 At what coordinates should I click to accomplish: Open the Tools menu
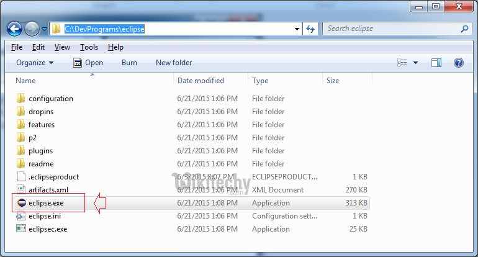(89, 47)
